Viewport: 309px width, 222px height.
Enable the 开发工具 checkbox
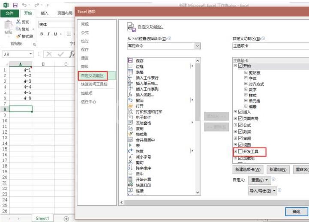(240, 151)
